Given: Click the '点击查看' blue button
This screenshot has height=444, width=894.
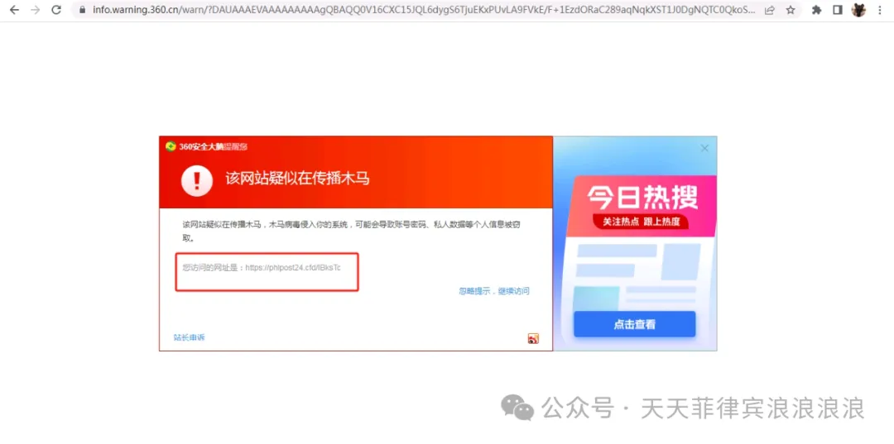Looking at the screenshot, I should [635, 324].
